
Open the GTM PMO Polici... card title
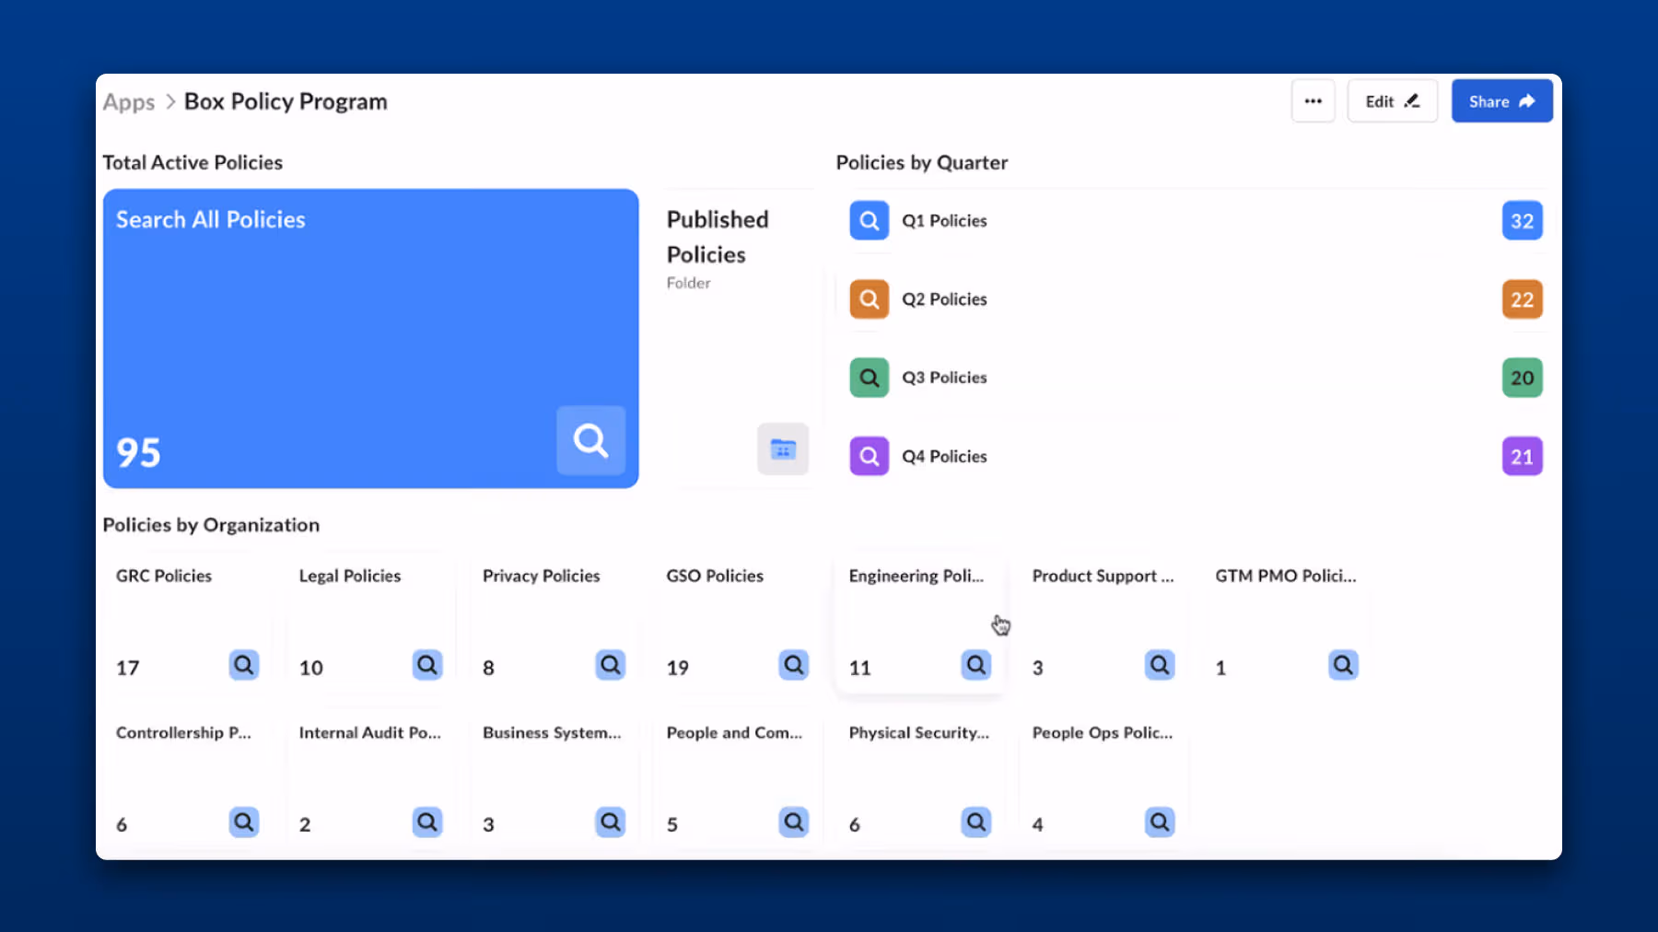pyautogui.click(x=1286, y=576)
